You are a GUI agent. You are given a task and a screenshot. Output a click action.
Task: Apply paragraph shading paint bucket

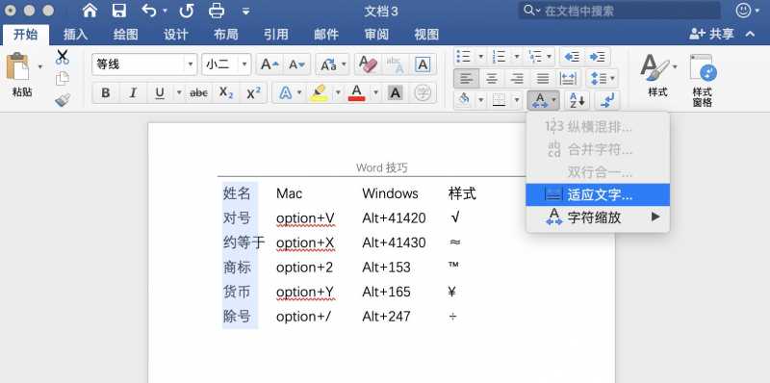464,100
